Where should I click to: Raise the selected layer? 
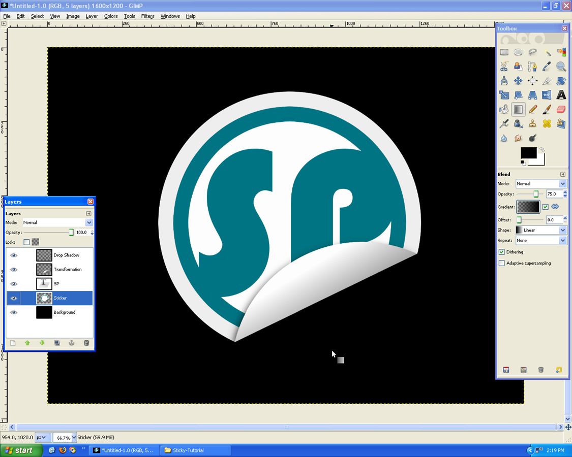[x=27, y=343]
